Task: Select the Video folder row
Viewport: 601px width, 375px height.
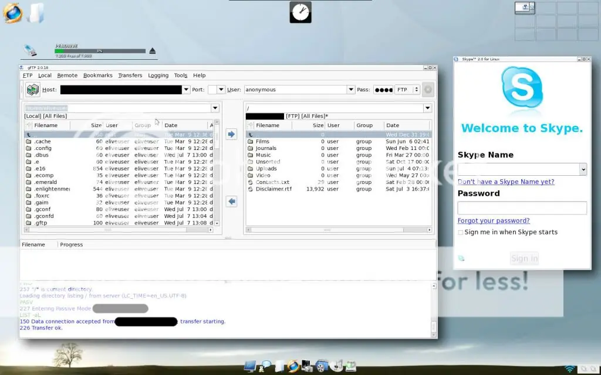Action: (x=339, y=176)
